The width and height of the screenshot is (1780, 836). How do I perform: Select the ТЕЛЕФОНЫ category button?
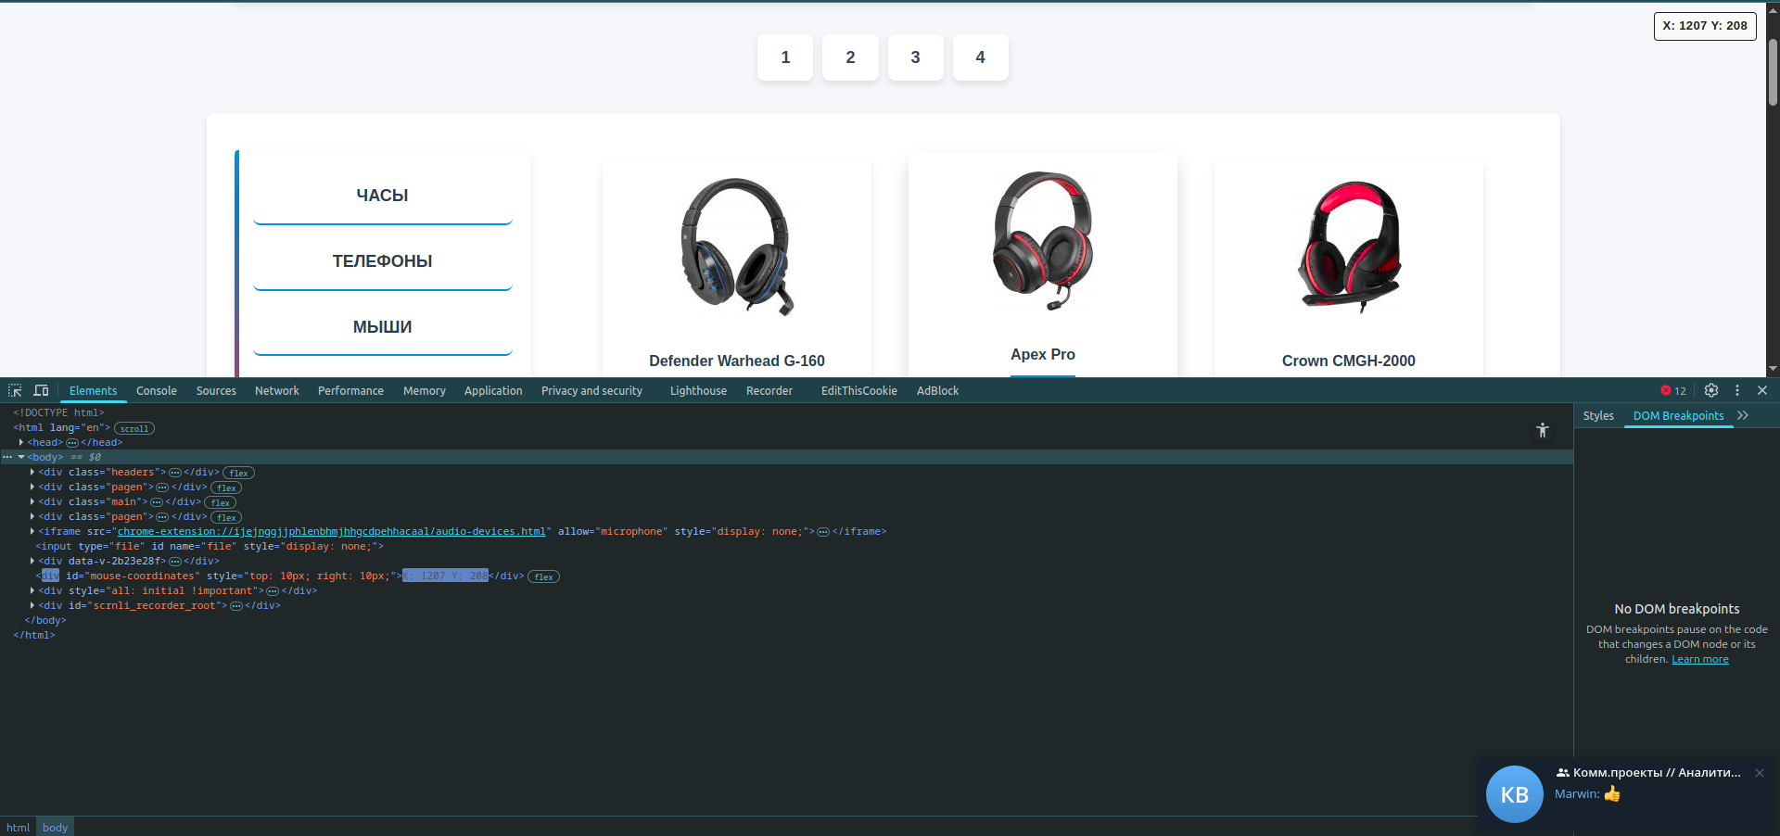coord(381,260)
